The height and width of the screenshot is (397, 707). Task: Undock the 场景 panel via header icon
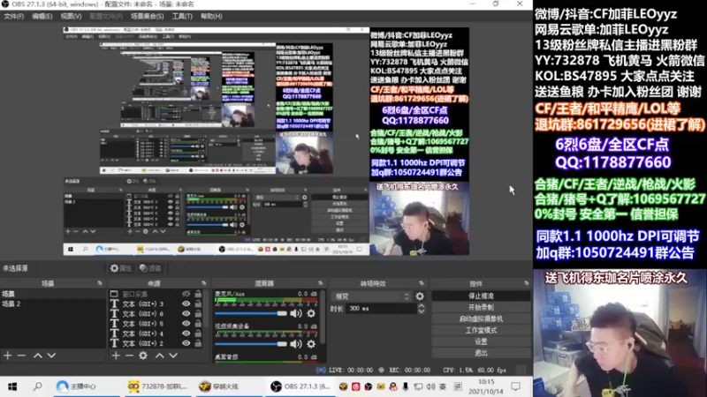point(100,283)
